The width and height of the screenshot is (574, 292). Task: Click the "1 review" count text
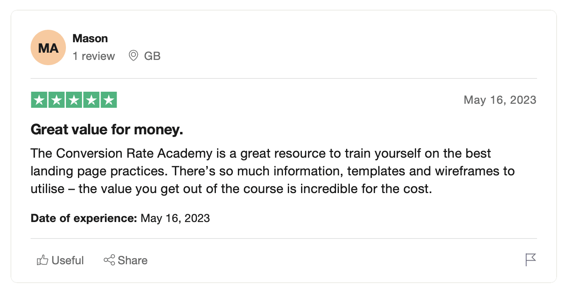(94, 56)
